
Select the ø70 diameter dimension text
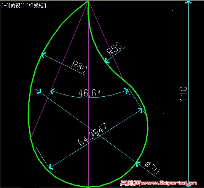point(152,169)
